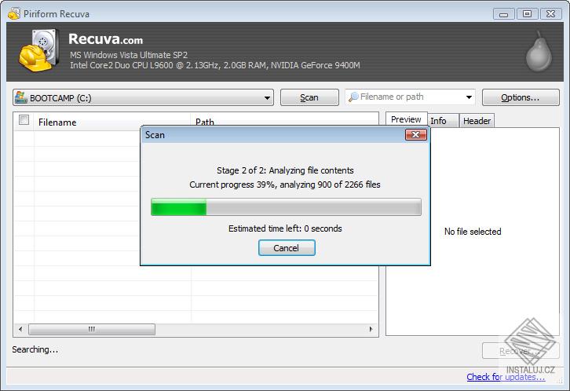This screenshot has height=391, width=570.
Task: Click the 'Searching...' status text
Action: pos(35,349)
